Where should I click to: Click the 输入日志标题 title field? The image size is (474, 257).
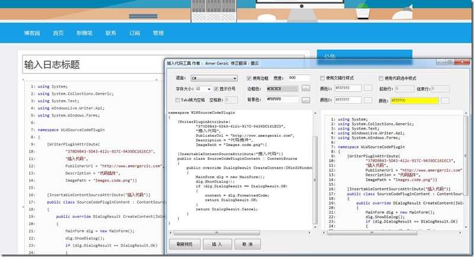(94, 65)
